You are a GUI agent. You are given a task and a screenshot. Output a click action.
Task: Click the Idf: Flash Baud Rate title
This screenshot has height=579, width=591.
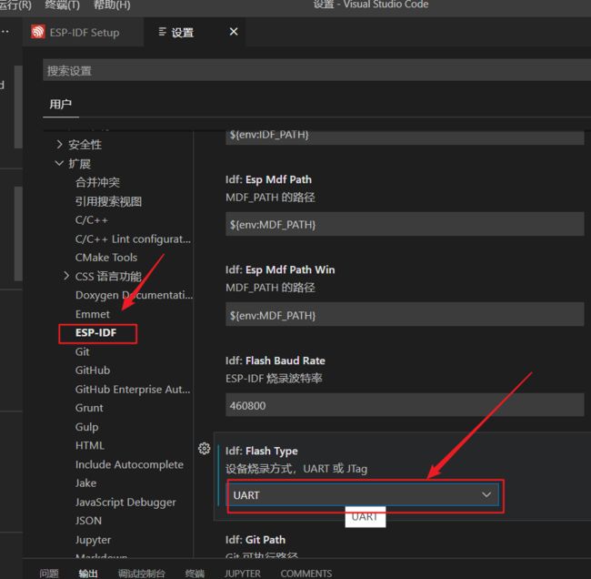[x=275, y=361]
